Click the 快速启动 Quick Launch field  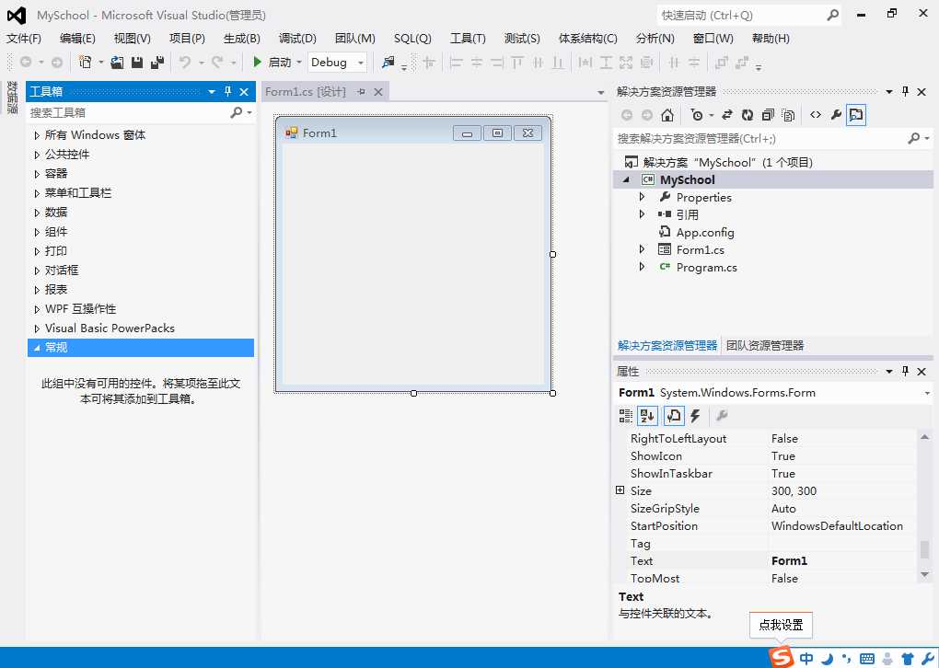tap(741, 16)
